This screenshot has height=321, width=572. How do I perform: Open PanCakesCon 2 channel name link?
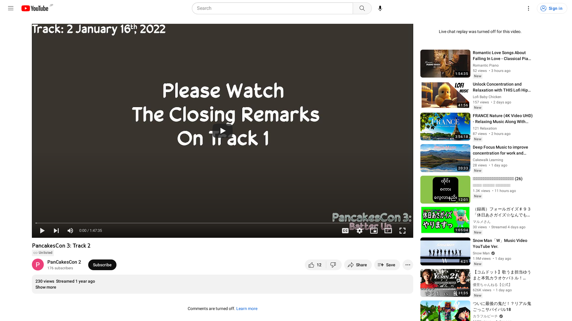pyautogui.click(x=64, y=262)
